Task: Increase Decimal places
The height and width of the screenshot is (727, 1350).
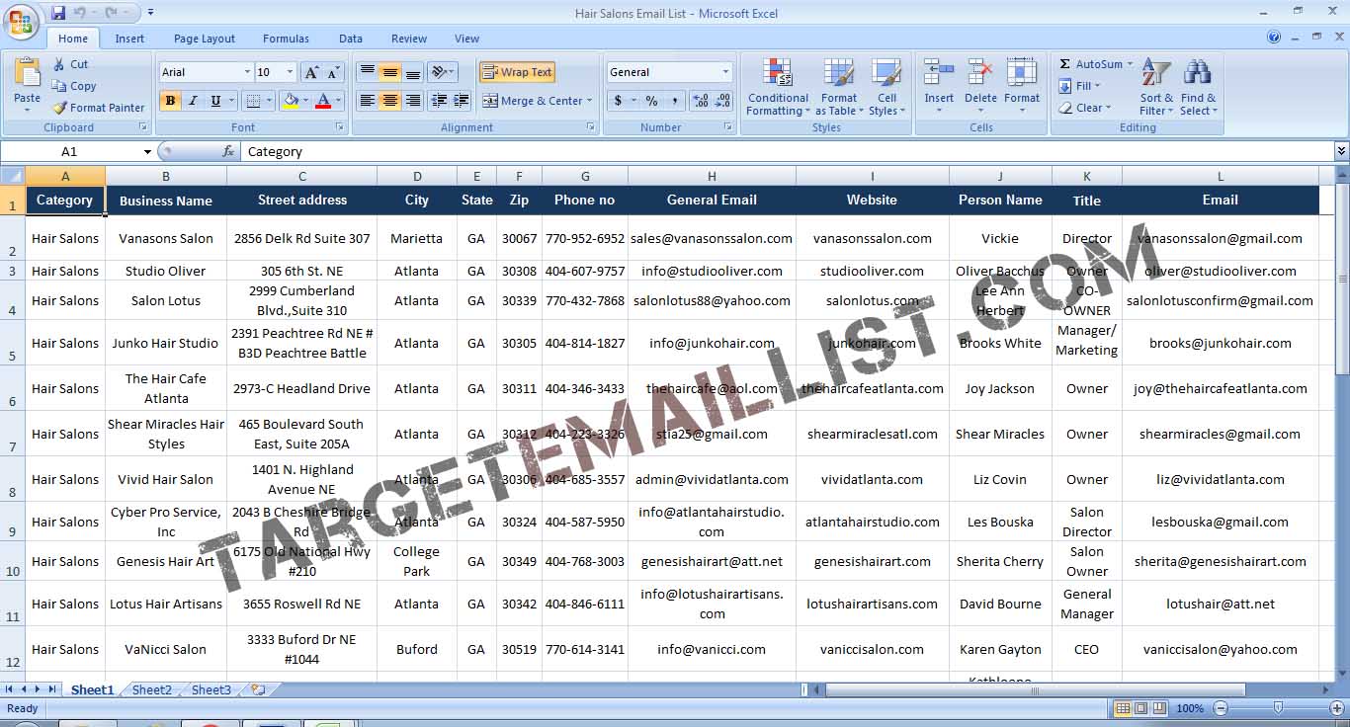Action: pyautogui.click(x=701, y=101)
